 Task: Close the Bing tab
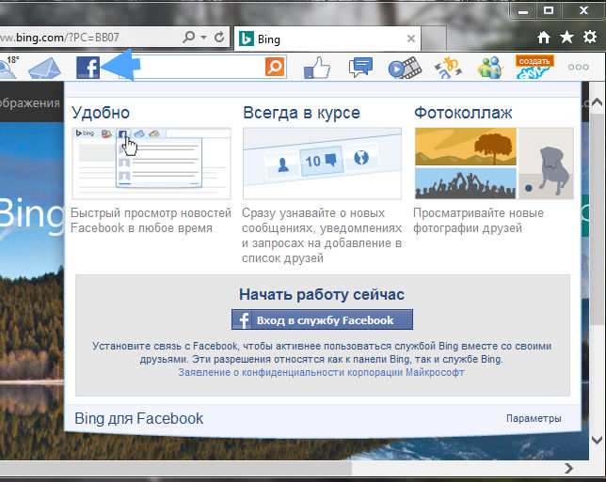[x=411, y=39]
